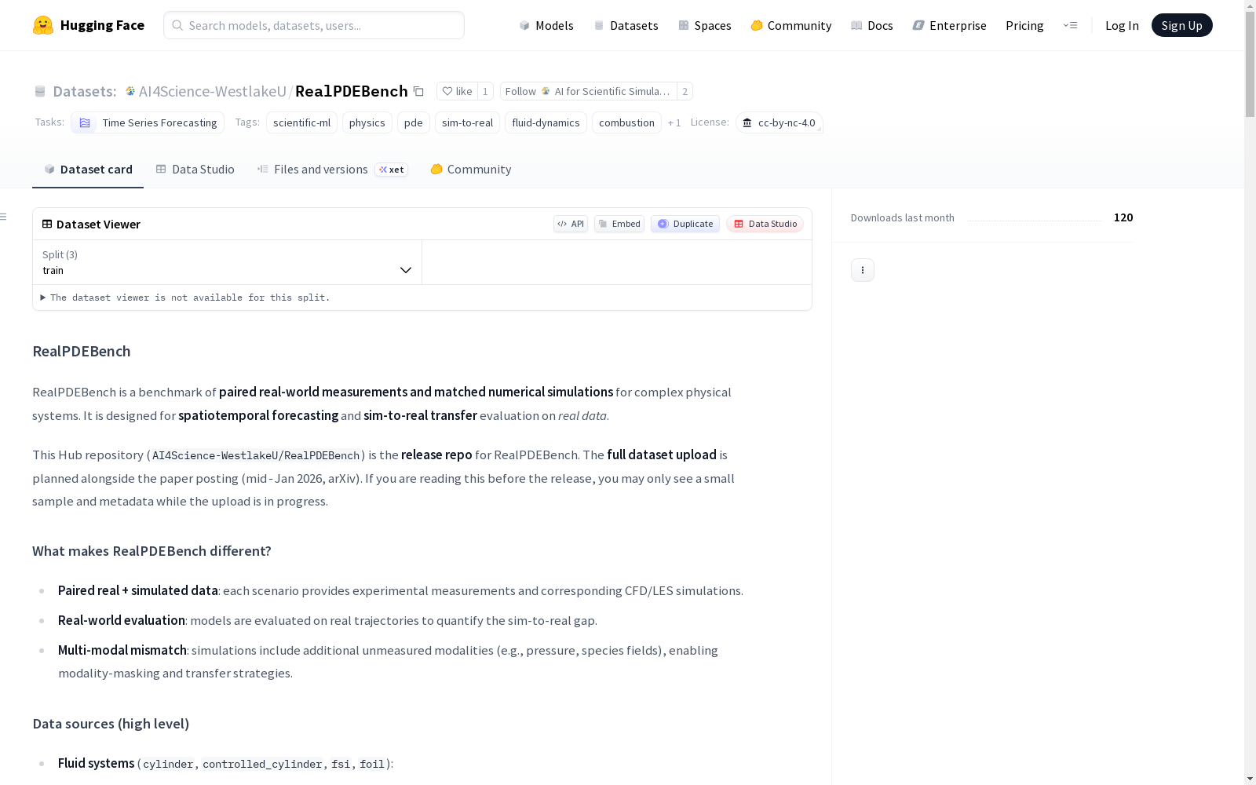Open the Data Studio tab
Image resolution: width=1256 pixels, height=785 pixels.
pyautogui.click(x=195, y=170)
